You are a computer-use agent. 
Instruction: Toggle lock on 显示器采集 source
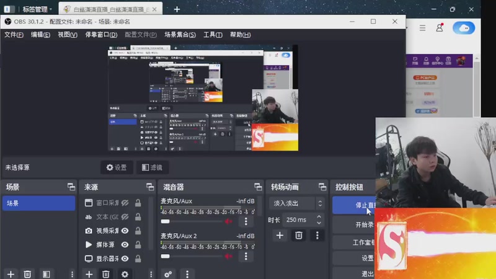[138, 259]
